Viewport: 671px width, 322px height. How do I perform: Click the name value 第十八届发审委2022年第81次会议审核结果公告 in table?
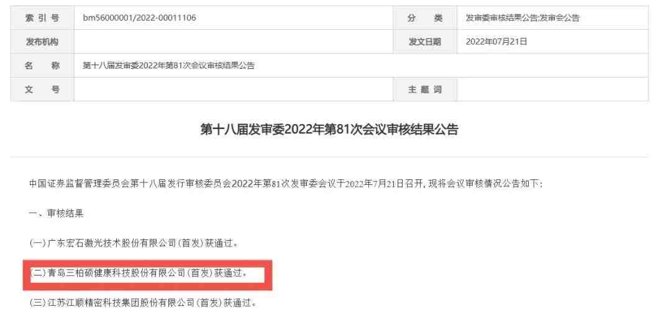pos(168,66)
